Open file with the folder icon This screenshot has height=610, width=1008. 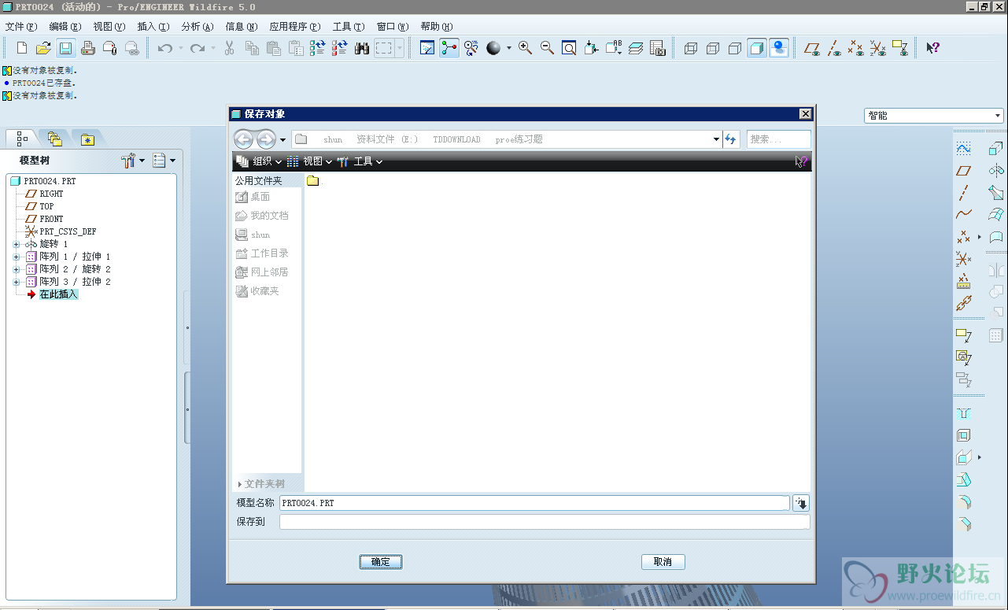(x=43, y=48)
